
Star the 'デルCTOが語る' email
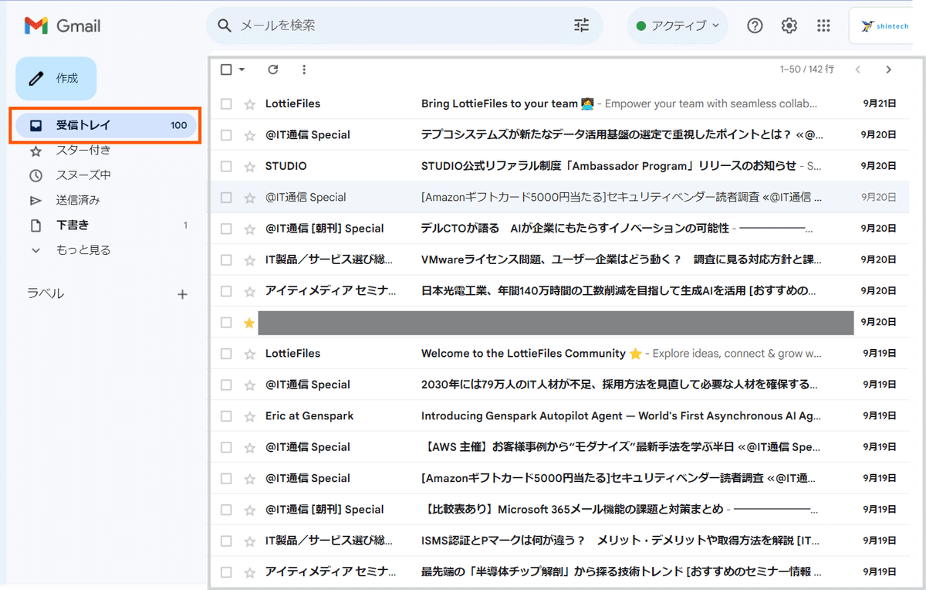pos(249,229)
